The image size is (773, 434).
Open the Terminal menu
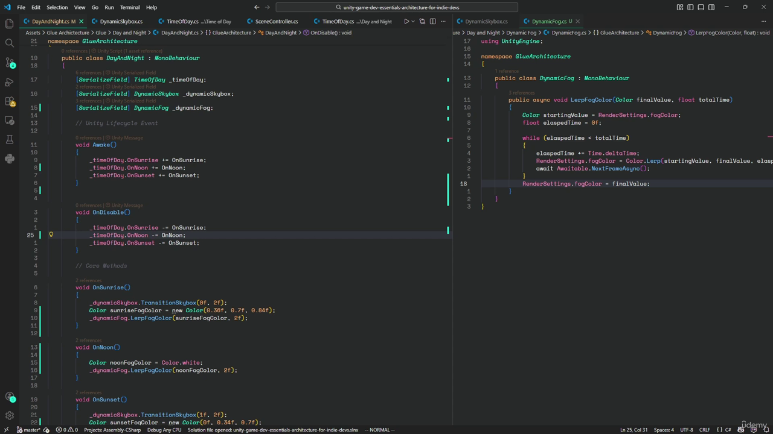[x=130, y=7]
